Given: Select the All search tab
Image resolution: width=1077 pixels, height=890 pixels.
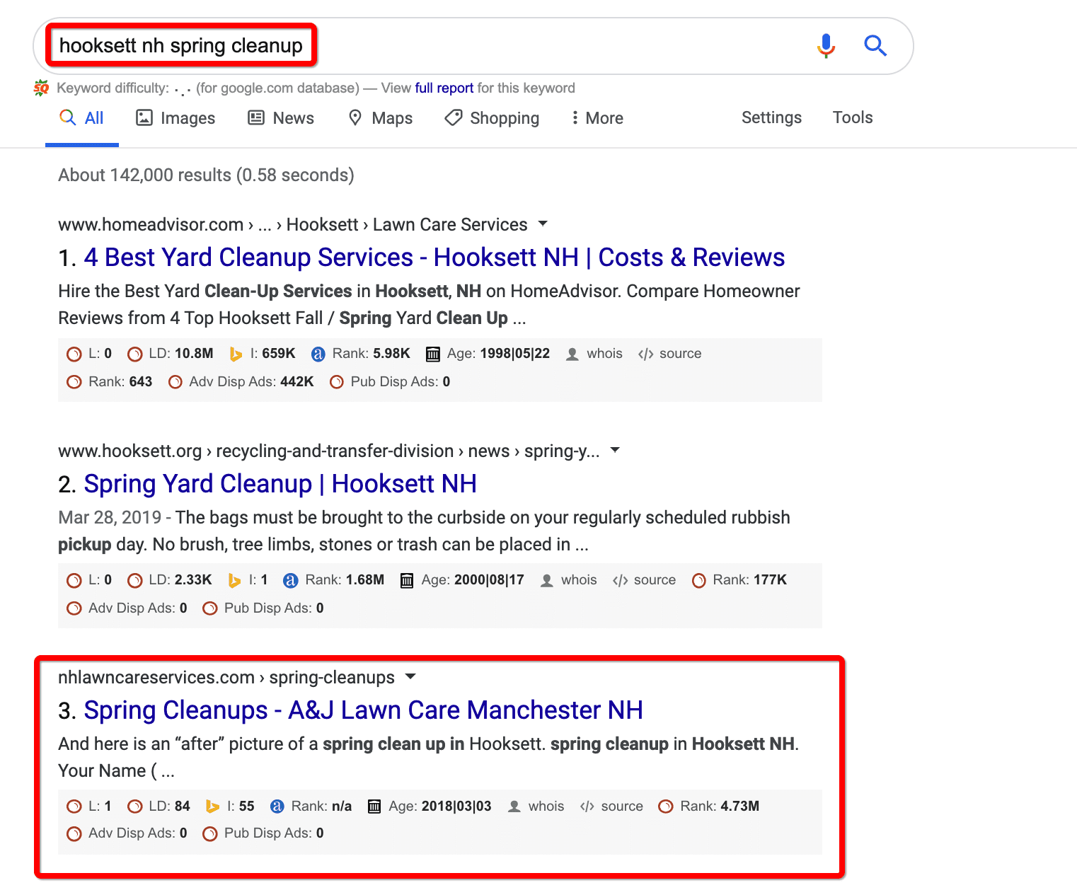Looking at the screenshot, I should pyautogui.click(x=82, y=118).
